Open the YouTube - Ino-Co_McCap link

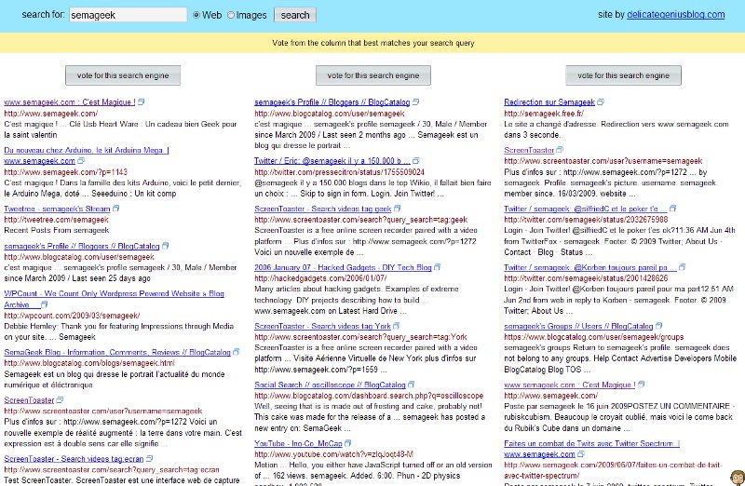click(x=298, y=443)
